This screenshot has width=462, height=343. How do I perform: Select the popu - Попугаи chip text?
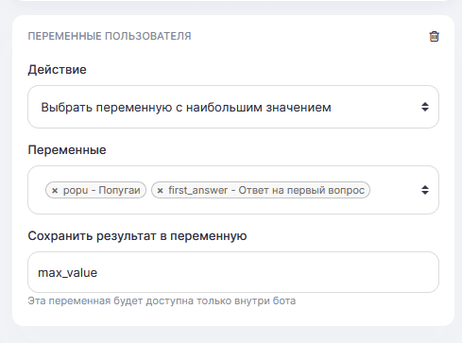pyautogui.click(x=101, y=190)
